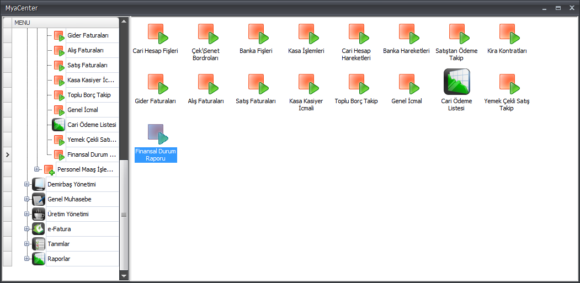This screenshot has width=580, height=283.
Task: Click Genel Muhasebe icon in tree
Action: [39, 199]
